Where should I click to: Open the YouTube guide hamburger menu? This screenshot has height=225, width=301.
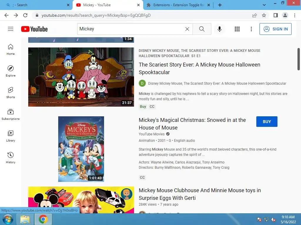coord(11,29)
